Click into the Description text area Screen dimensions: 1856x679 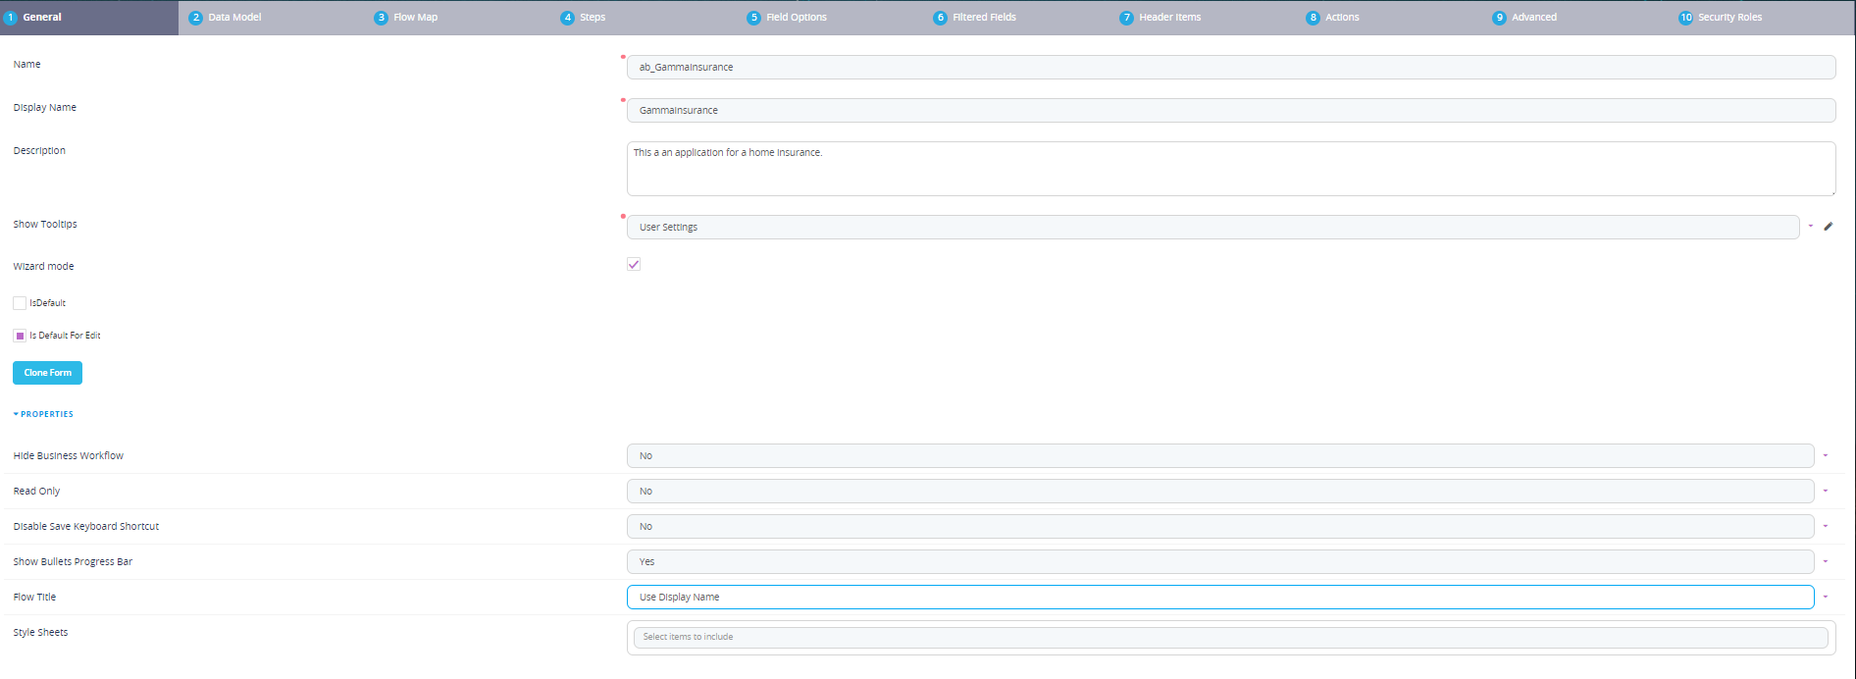pyautogui.click(x=1230, y=169)
